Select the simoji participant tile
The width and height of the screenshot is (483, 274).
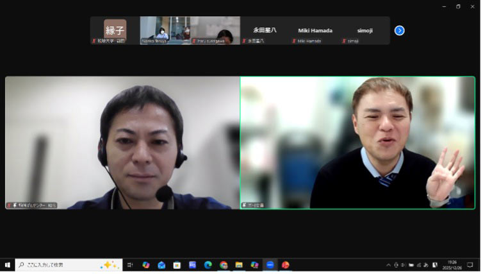click(364, 30)
